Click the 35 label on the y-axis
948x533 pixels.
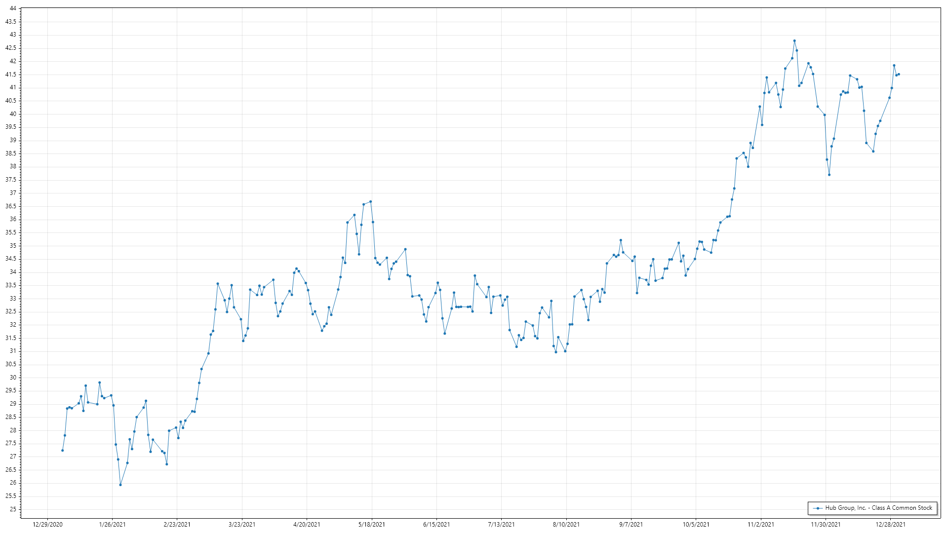pos(12,246)
